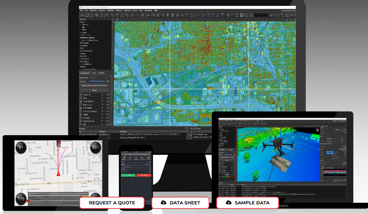
Task: Open the Developer menu
Action: click(x=148, y=10)
